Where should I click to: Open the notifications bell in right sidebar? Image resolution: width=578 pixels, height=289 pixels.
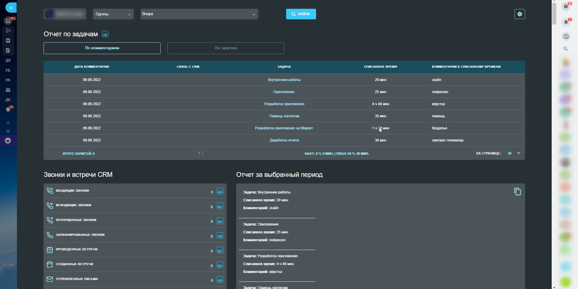[566, 22]
